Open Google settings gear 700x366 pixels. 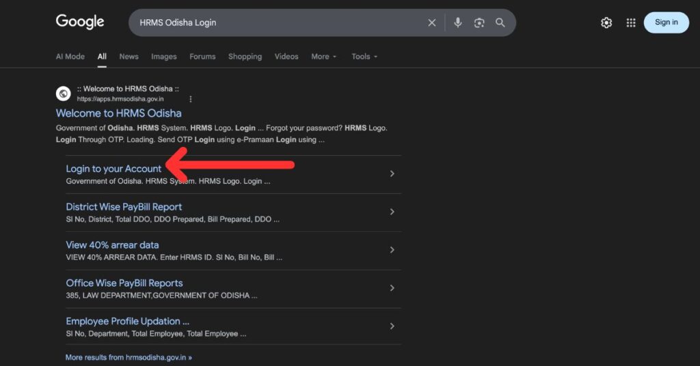pyautogui.click(x=606, y=23)
